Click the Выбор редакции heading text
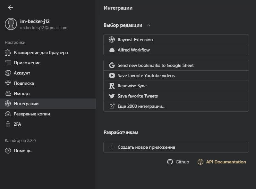The width and height of the screenshot is (256, 189). [123, 25]
